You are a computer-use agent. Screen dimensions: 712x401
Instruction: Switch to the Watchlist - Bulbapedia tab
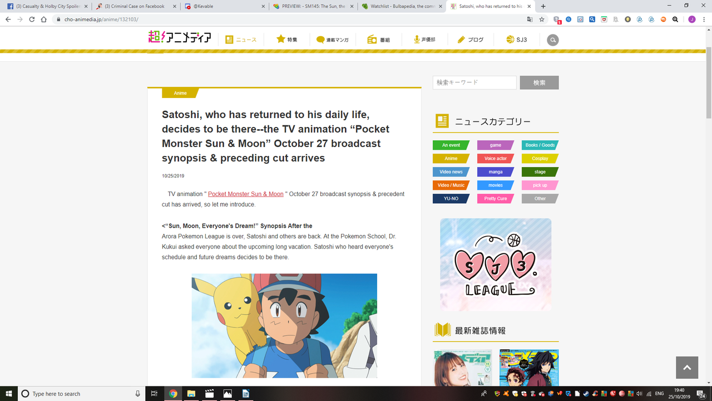pyautogui.click(x=402, y=6)
